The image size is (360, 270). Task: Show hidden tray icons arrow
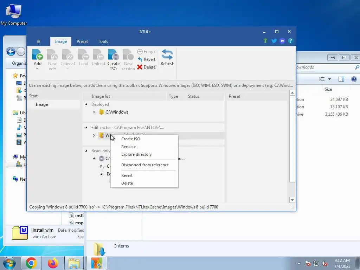[299, 263]
